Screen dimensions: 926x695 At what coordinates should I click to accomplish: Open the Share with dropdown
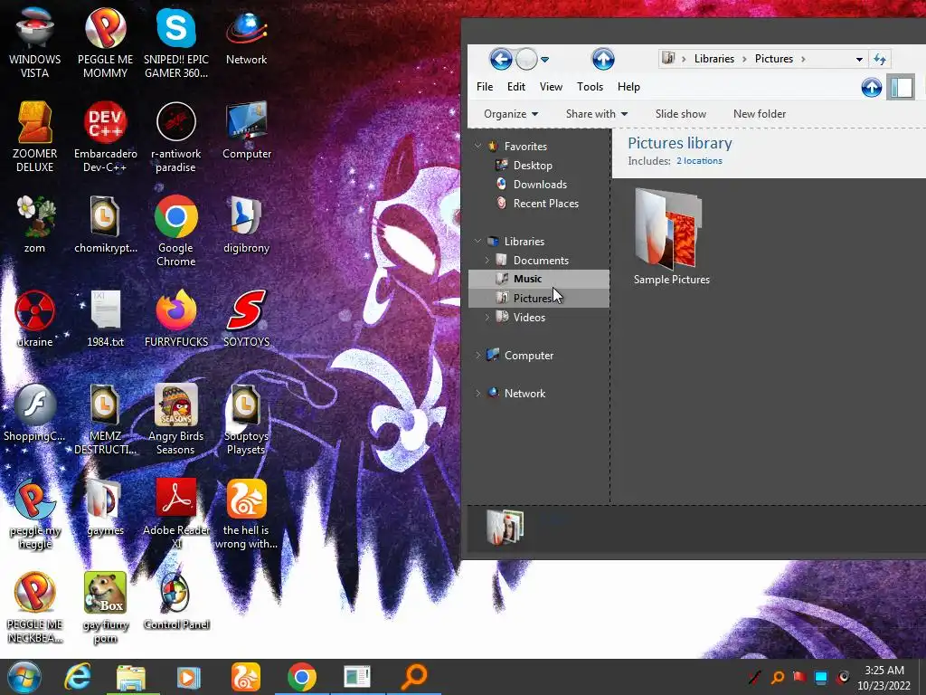[597, 114]
